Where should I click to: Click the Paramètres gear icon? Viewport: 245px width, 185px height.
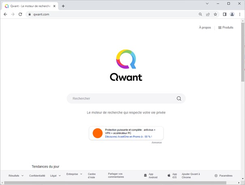216,176
